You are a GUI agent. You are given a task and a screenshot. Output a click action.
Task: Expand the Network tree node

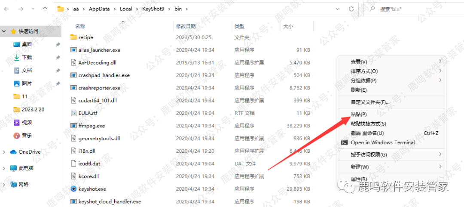[4, 185]
